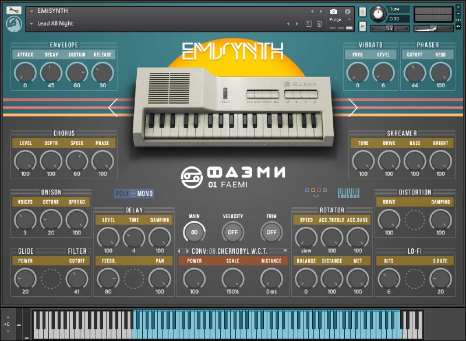Open performance view with the PV icon
The width and height of the screenshot is (466, 341).
[x=458, y=26]
